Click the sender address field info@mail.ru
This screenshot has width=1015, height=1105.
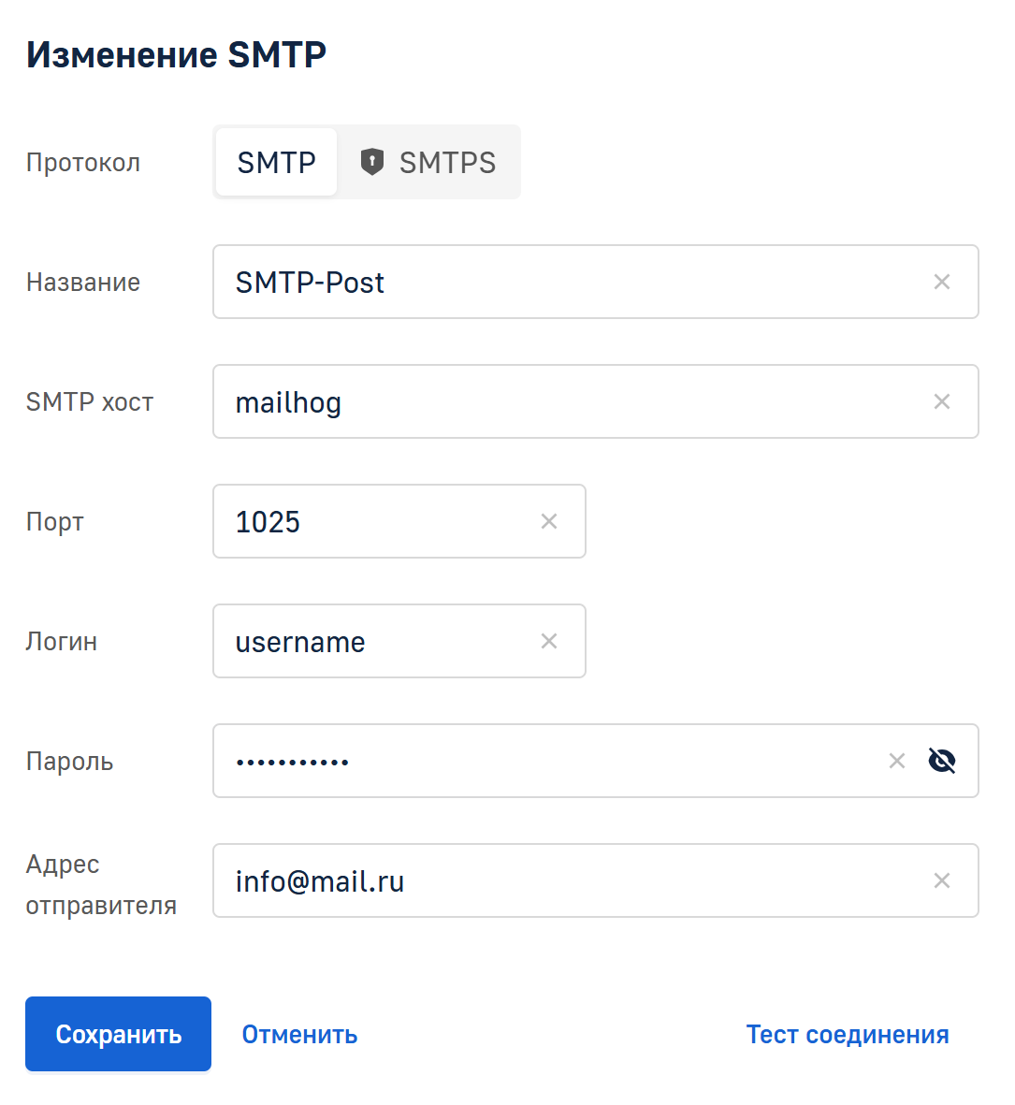coord(561,881)
